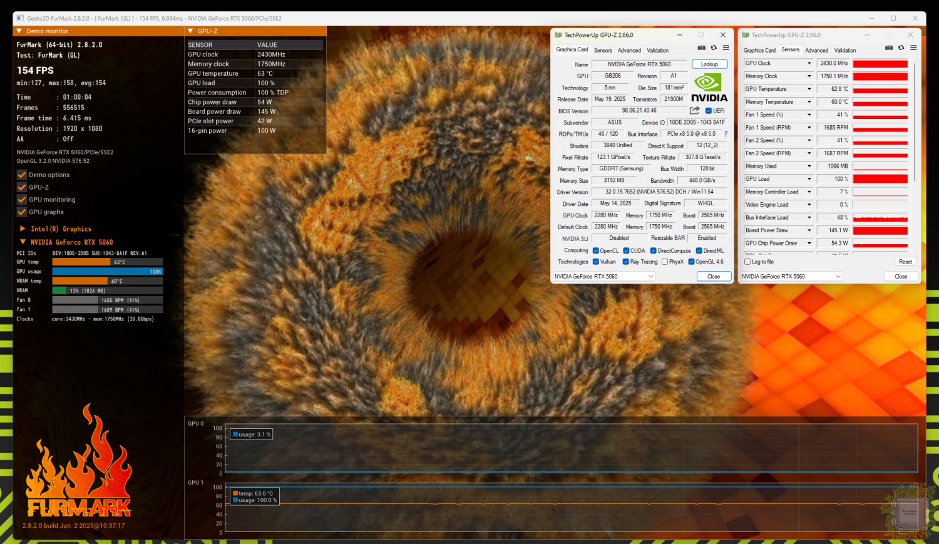Click the Lookup button

(710, 64)
